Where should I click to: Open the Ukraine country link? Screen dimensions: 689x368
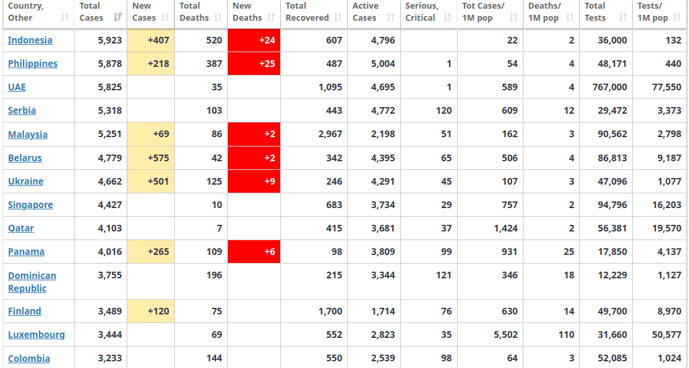pos(25,181)
